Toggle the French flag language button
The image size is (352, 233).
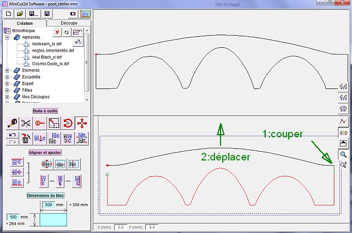[x=73, y=14]
